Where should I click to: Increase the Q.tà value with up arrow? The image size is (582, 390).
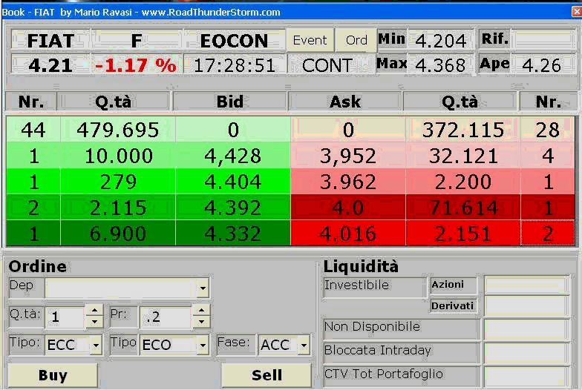tap(95, 310)
